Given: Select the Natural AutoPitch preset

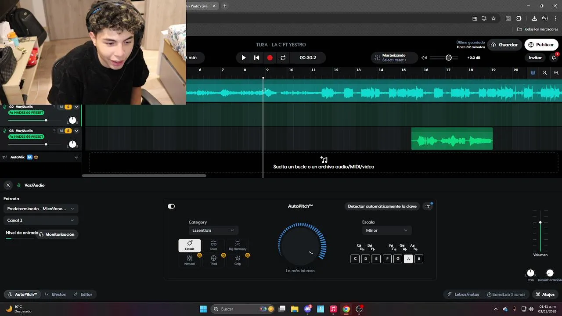Looking at the screenshot, I should [190, 260].
